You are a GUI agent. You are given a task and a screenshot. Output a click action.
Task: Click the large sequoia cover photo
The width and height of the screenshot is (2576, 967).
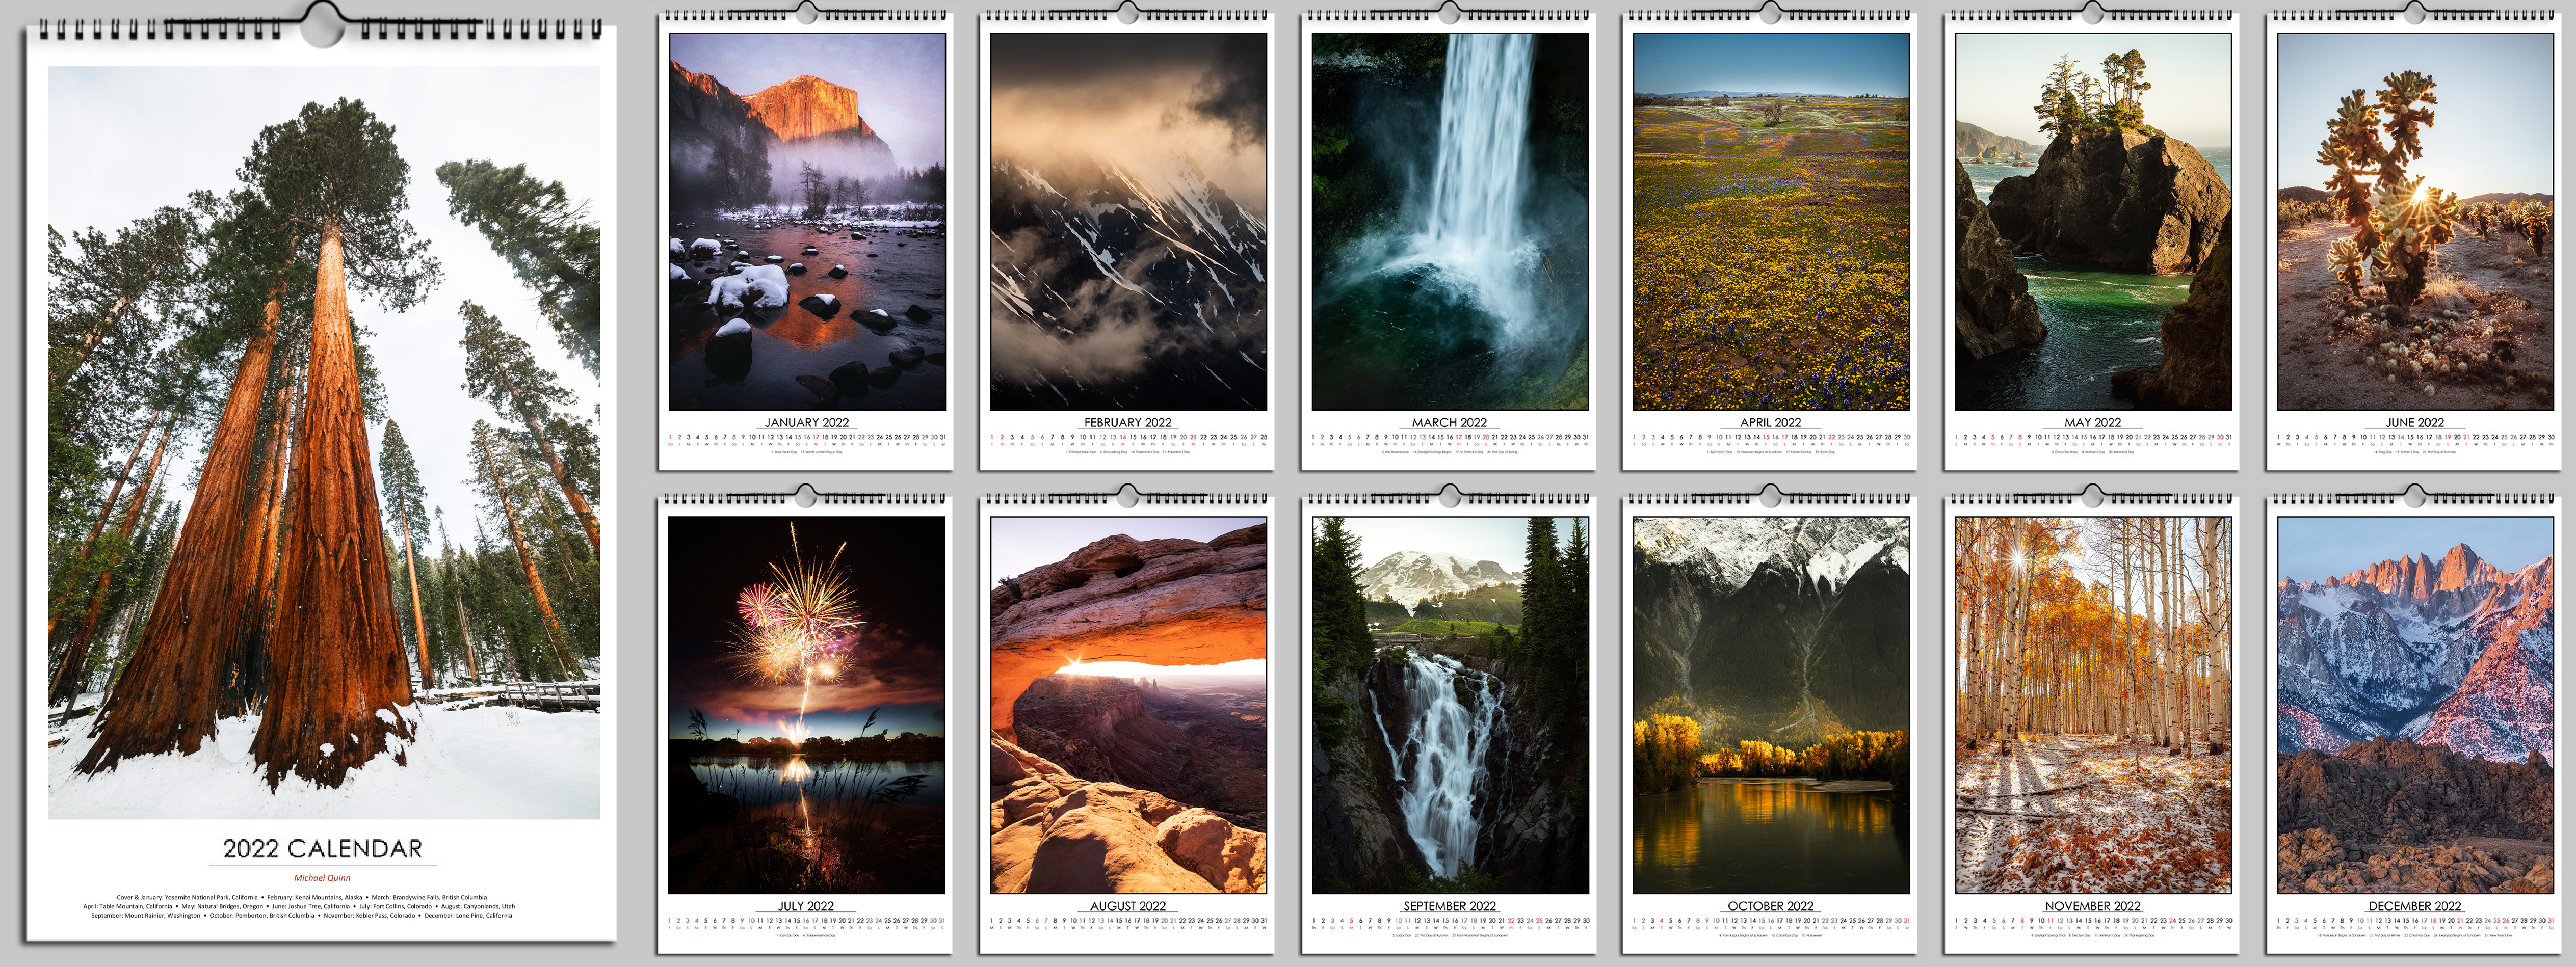(x=323, y=442)
